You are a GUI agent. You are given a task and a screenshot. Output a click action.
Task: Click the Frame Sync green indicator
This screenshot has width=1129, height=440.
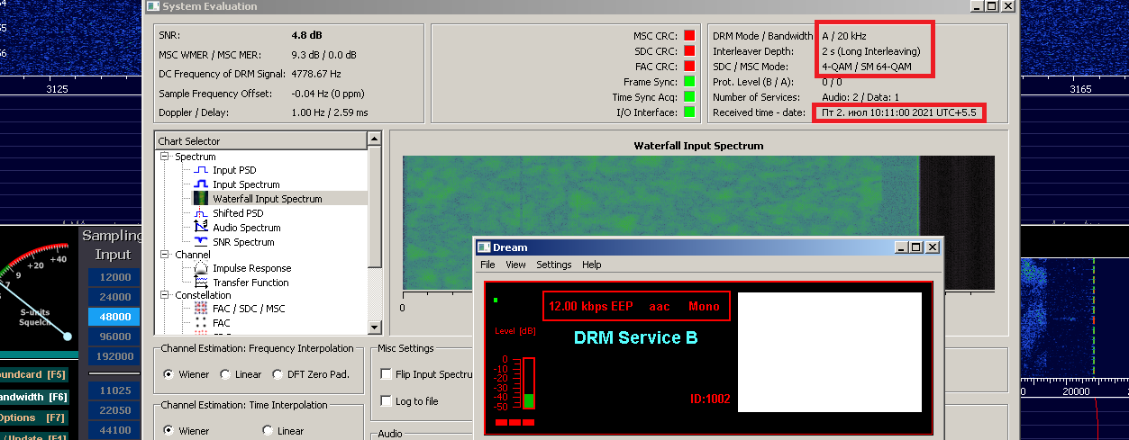coord(689,82)
